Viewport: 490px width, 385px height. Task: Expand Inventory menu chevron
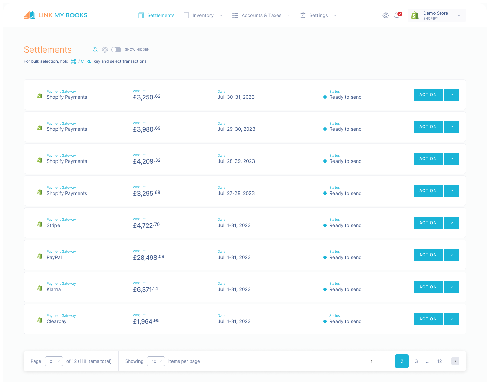(220, 15)
